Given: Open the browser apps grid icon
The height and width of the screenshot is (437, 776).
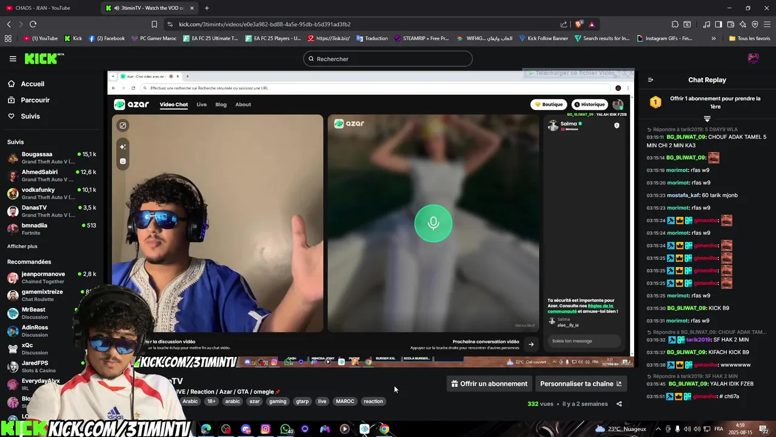Looking at the screenshot, I should pyautogui.click(x=8, y=38).
